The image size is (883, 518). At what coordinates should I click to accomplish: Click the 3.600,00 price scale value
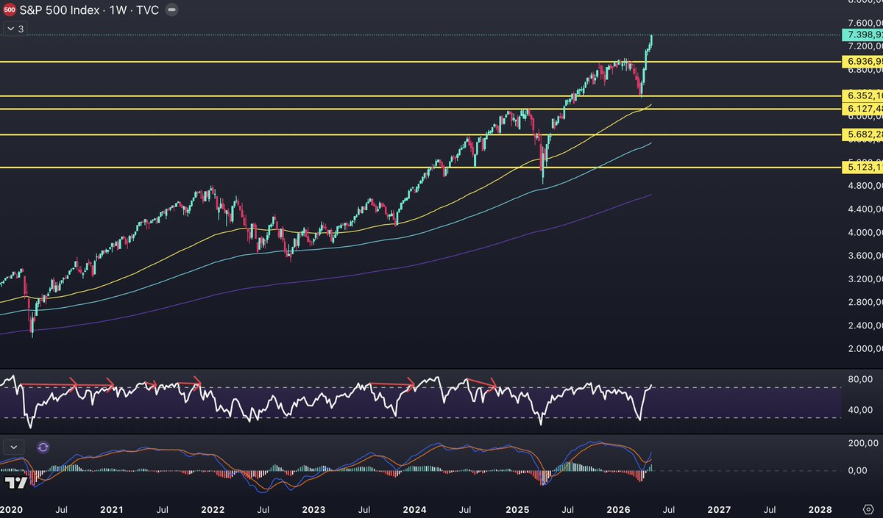pyautogui.click(x=865, y=256)
